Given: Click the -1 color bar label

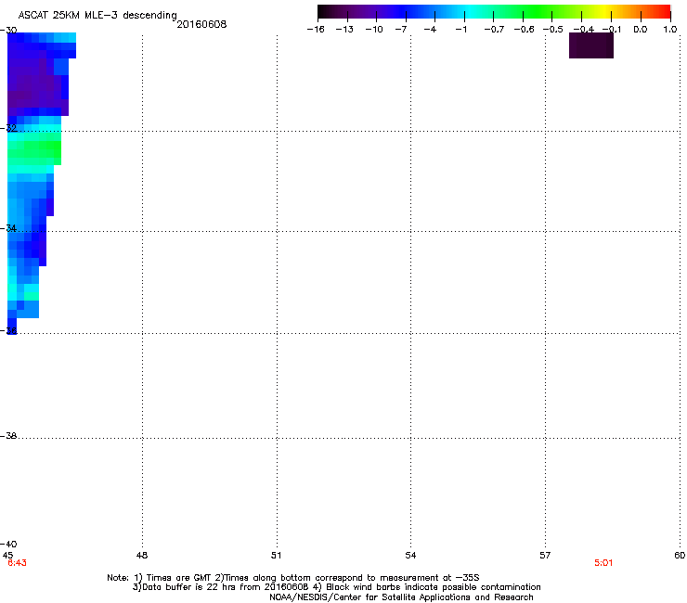Looking at the screenshot, I should [x=460, y=30].
